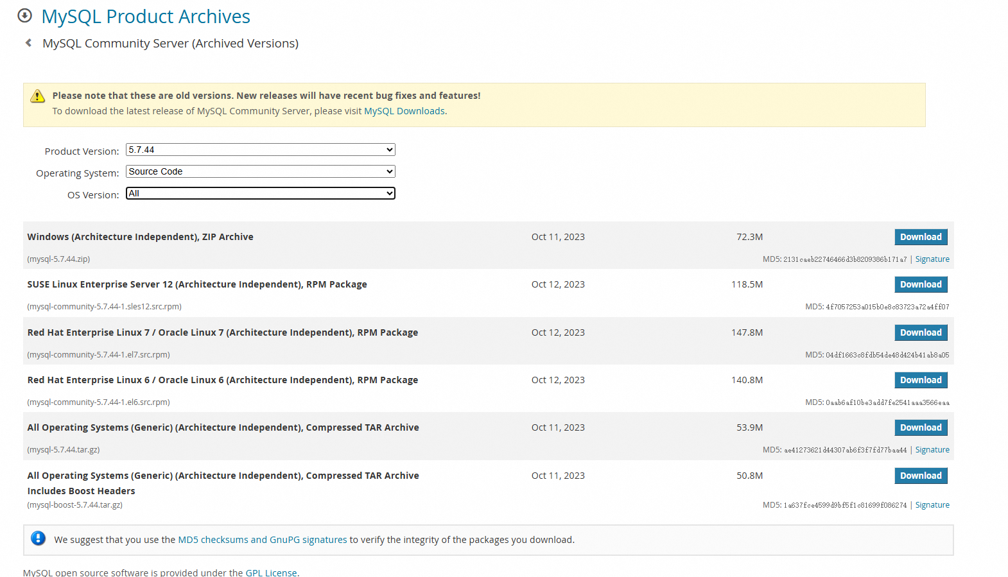
Task: Click the MD5 hash for the el7 package
Action: [x=887, y=355]
